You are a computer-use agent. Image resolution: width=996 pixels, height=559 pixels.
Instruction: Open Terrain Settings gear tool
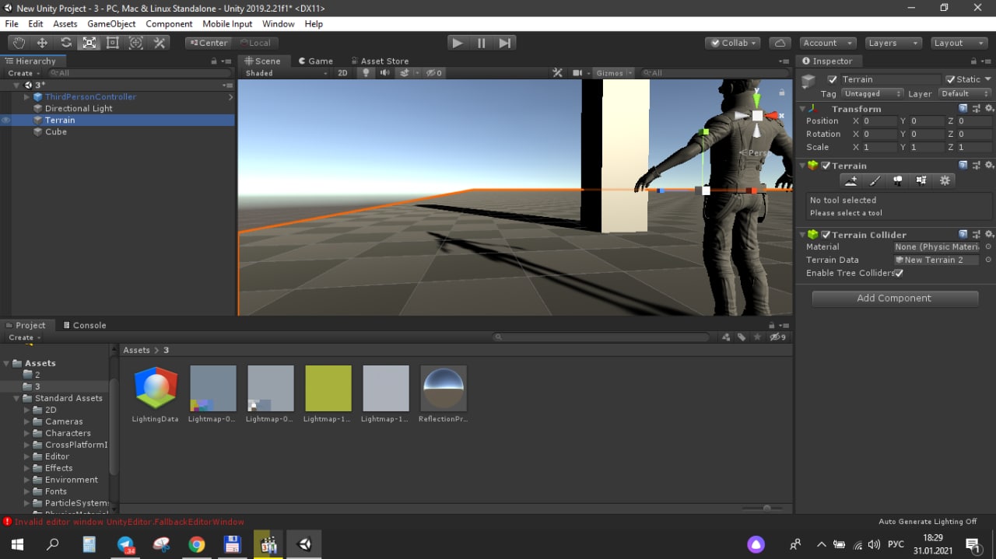[945, 180]
